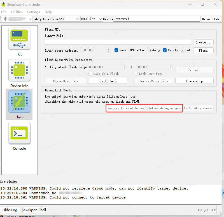Screen dimensions: 224x217
Task: Toggle Verify upload checkbox
Action: click(x=165, y=50)
